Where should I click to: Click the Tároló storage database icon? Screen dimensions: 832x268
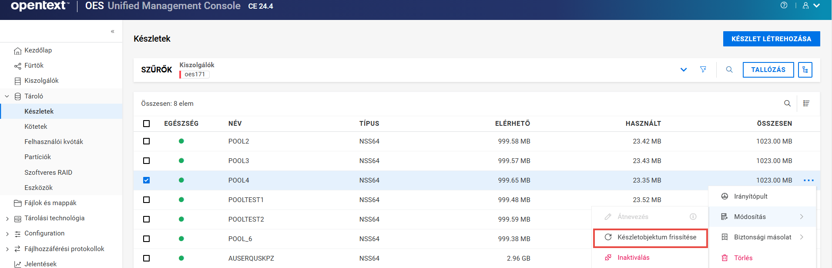18,96
